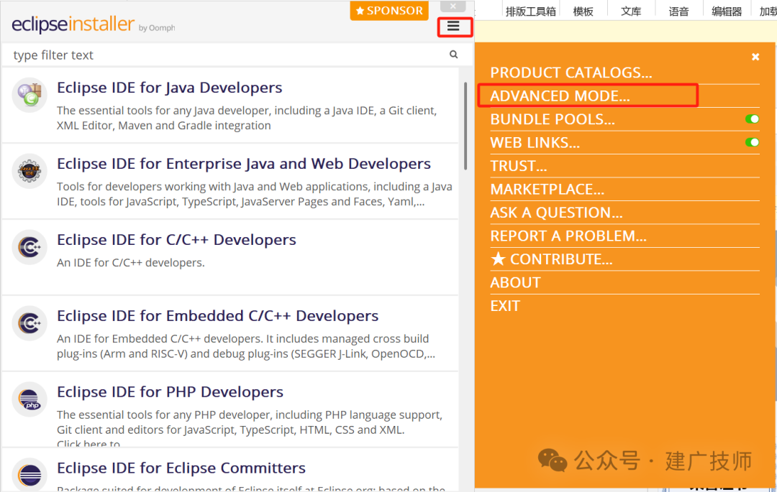The height and width of the screenshot is (492, 777).
Task: Open 编辑器 tab in background window
Action: tap(727, 11)
